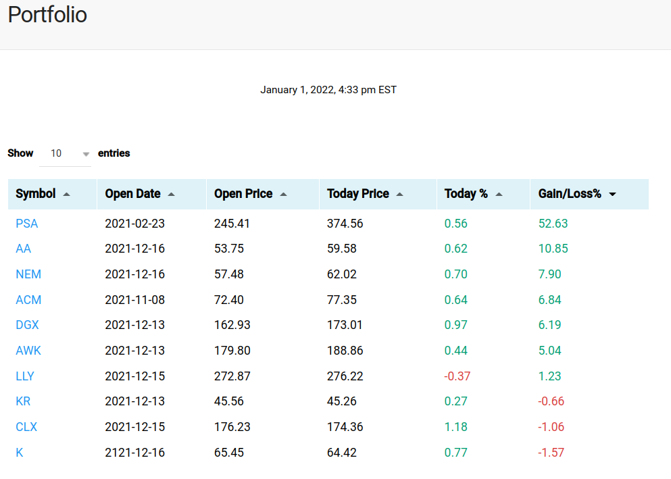The image size is (671, 479).
Task: Select K today price 64.42
Action: pos(342,453)
